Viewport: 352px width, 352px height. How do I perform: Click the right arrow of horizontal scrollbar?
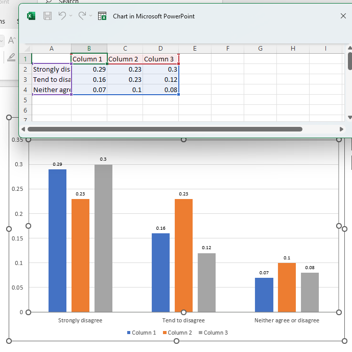(342, 129)
